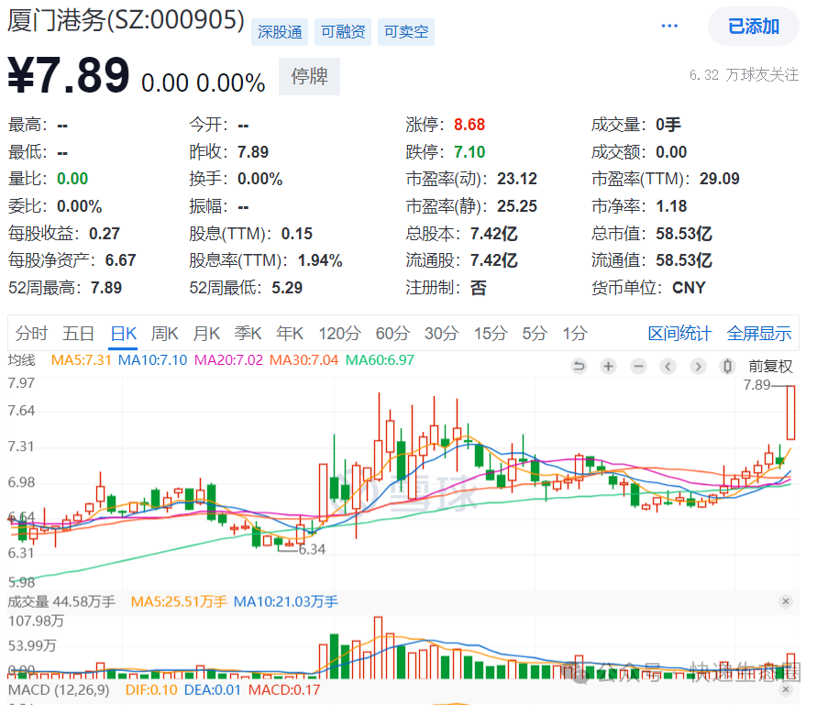Open the three-dot more options menu

click(x=669, y=26)
